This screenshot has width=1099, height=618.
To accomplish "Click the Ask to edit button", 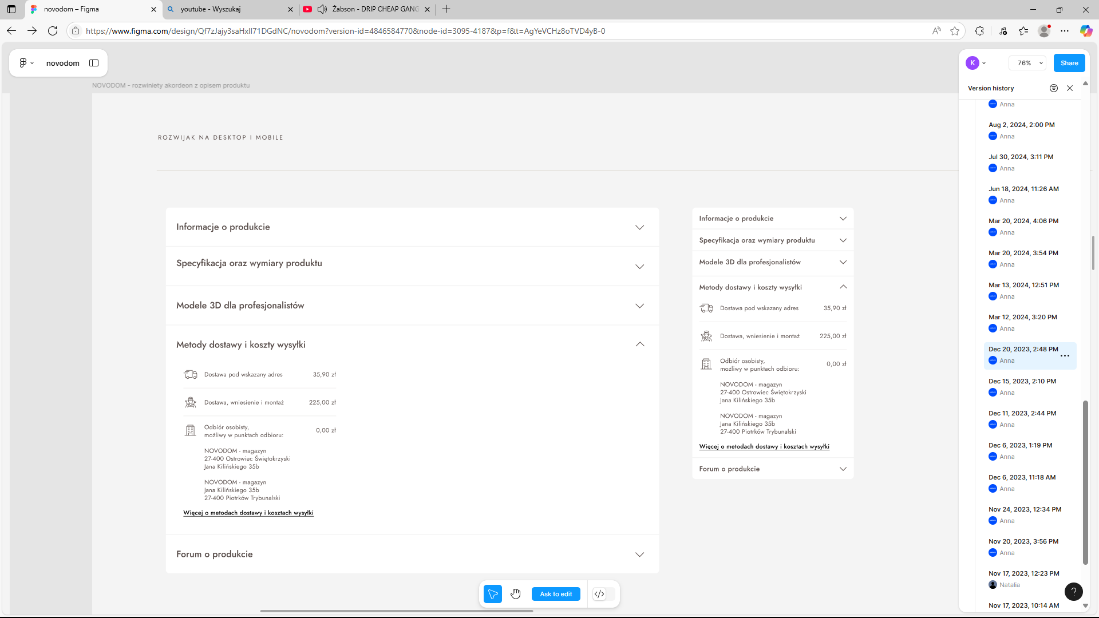I will (x=555, y=594).
